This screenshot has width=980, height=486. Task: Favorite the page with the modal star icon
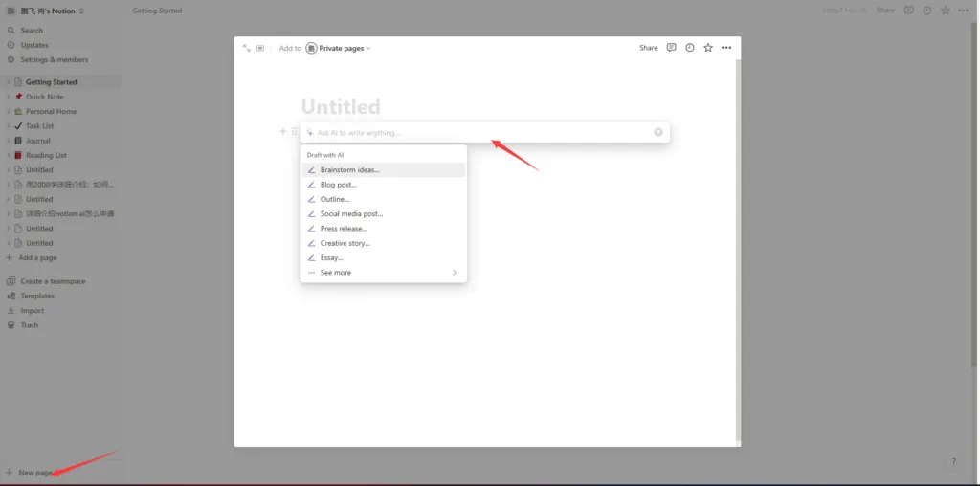[708, 48]
